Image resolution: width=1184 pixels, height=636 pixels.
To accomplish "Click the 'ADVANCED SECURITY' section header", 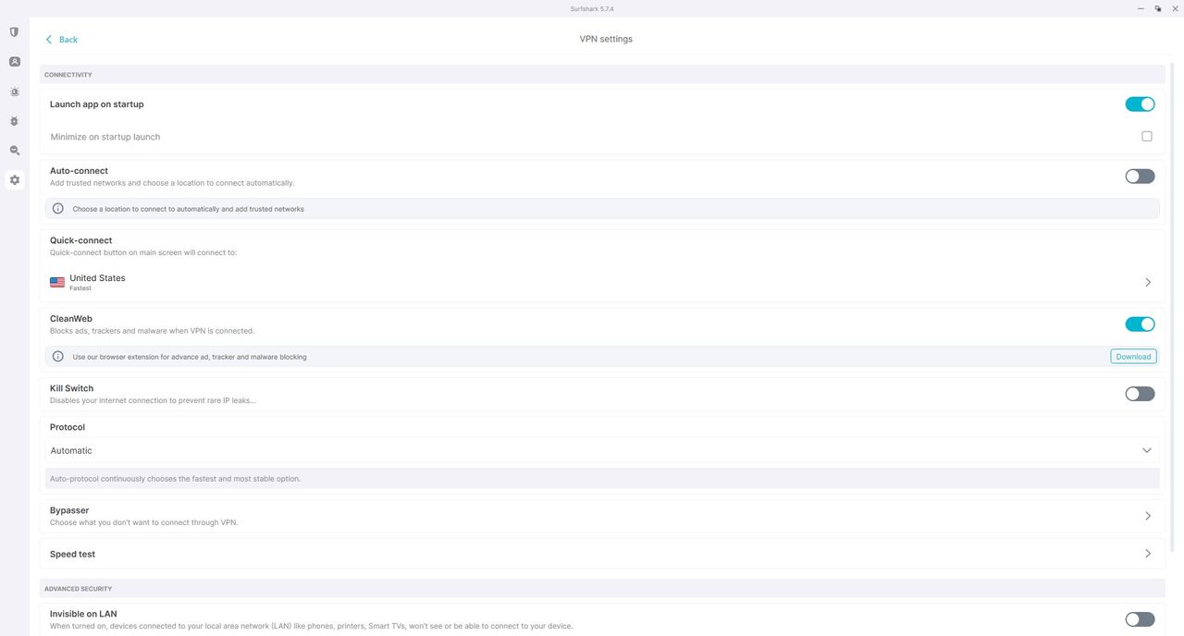I will pyautogui.click(x=78, y=589).
